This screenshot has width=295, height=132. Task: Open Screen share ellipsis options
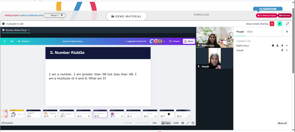[x=29, y=30]
